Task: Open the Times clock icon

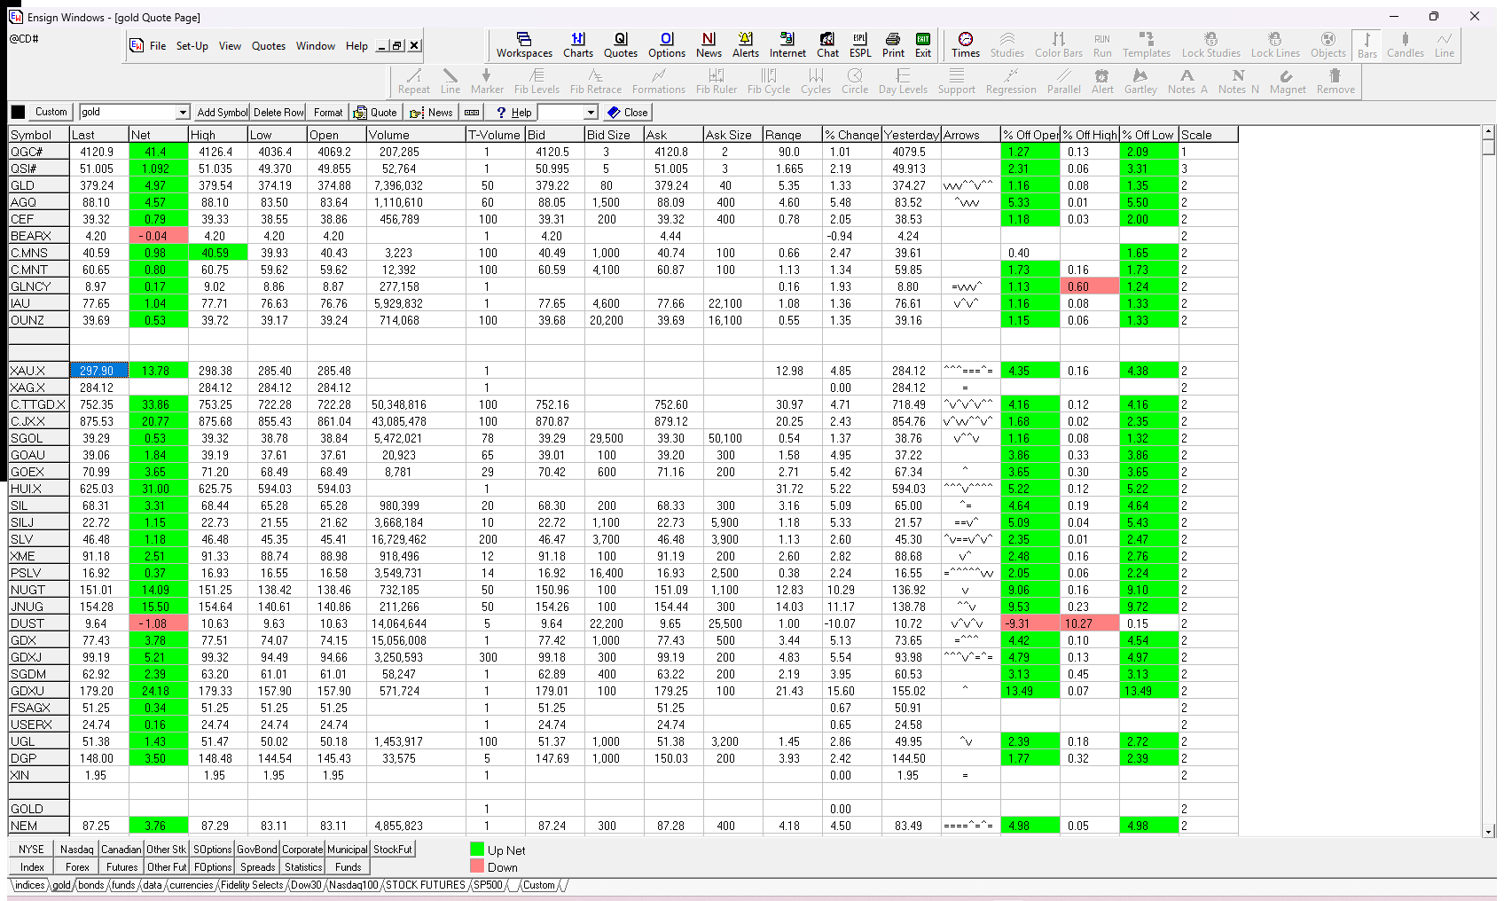Action: tap(965, 44)
